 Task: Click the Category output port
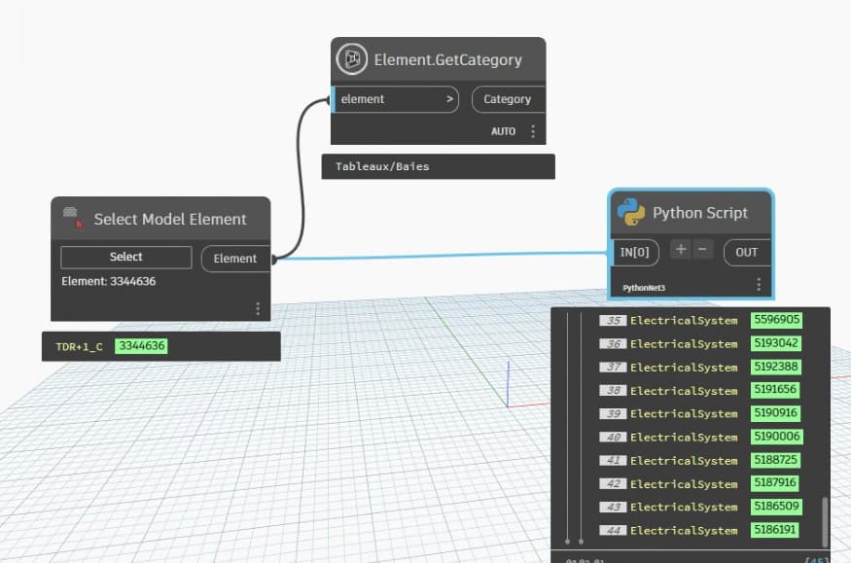pyautogui.click(x=508, y=99)
